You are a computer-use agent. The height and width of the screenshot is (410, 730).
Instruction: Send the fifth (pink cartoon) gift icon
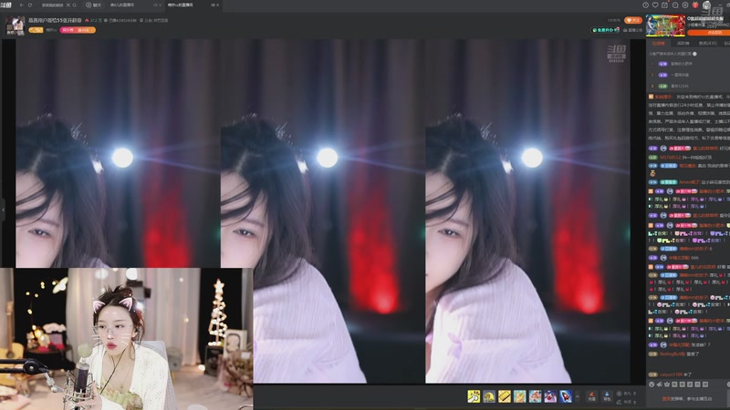(535, 396)
